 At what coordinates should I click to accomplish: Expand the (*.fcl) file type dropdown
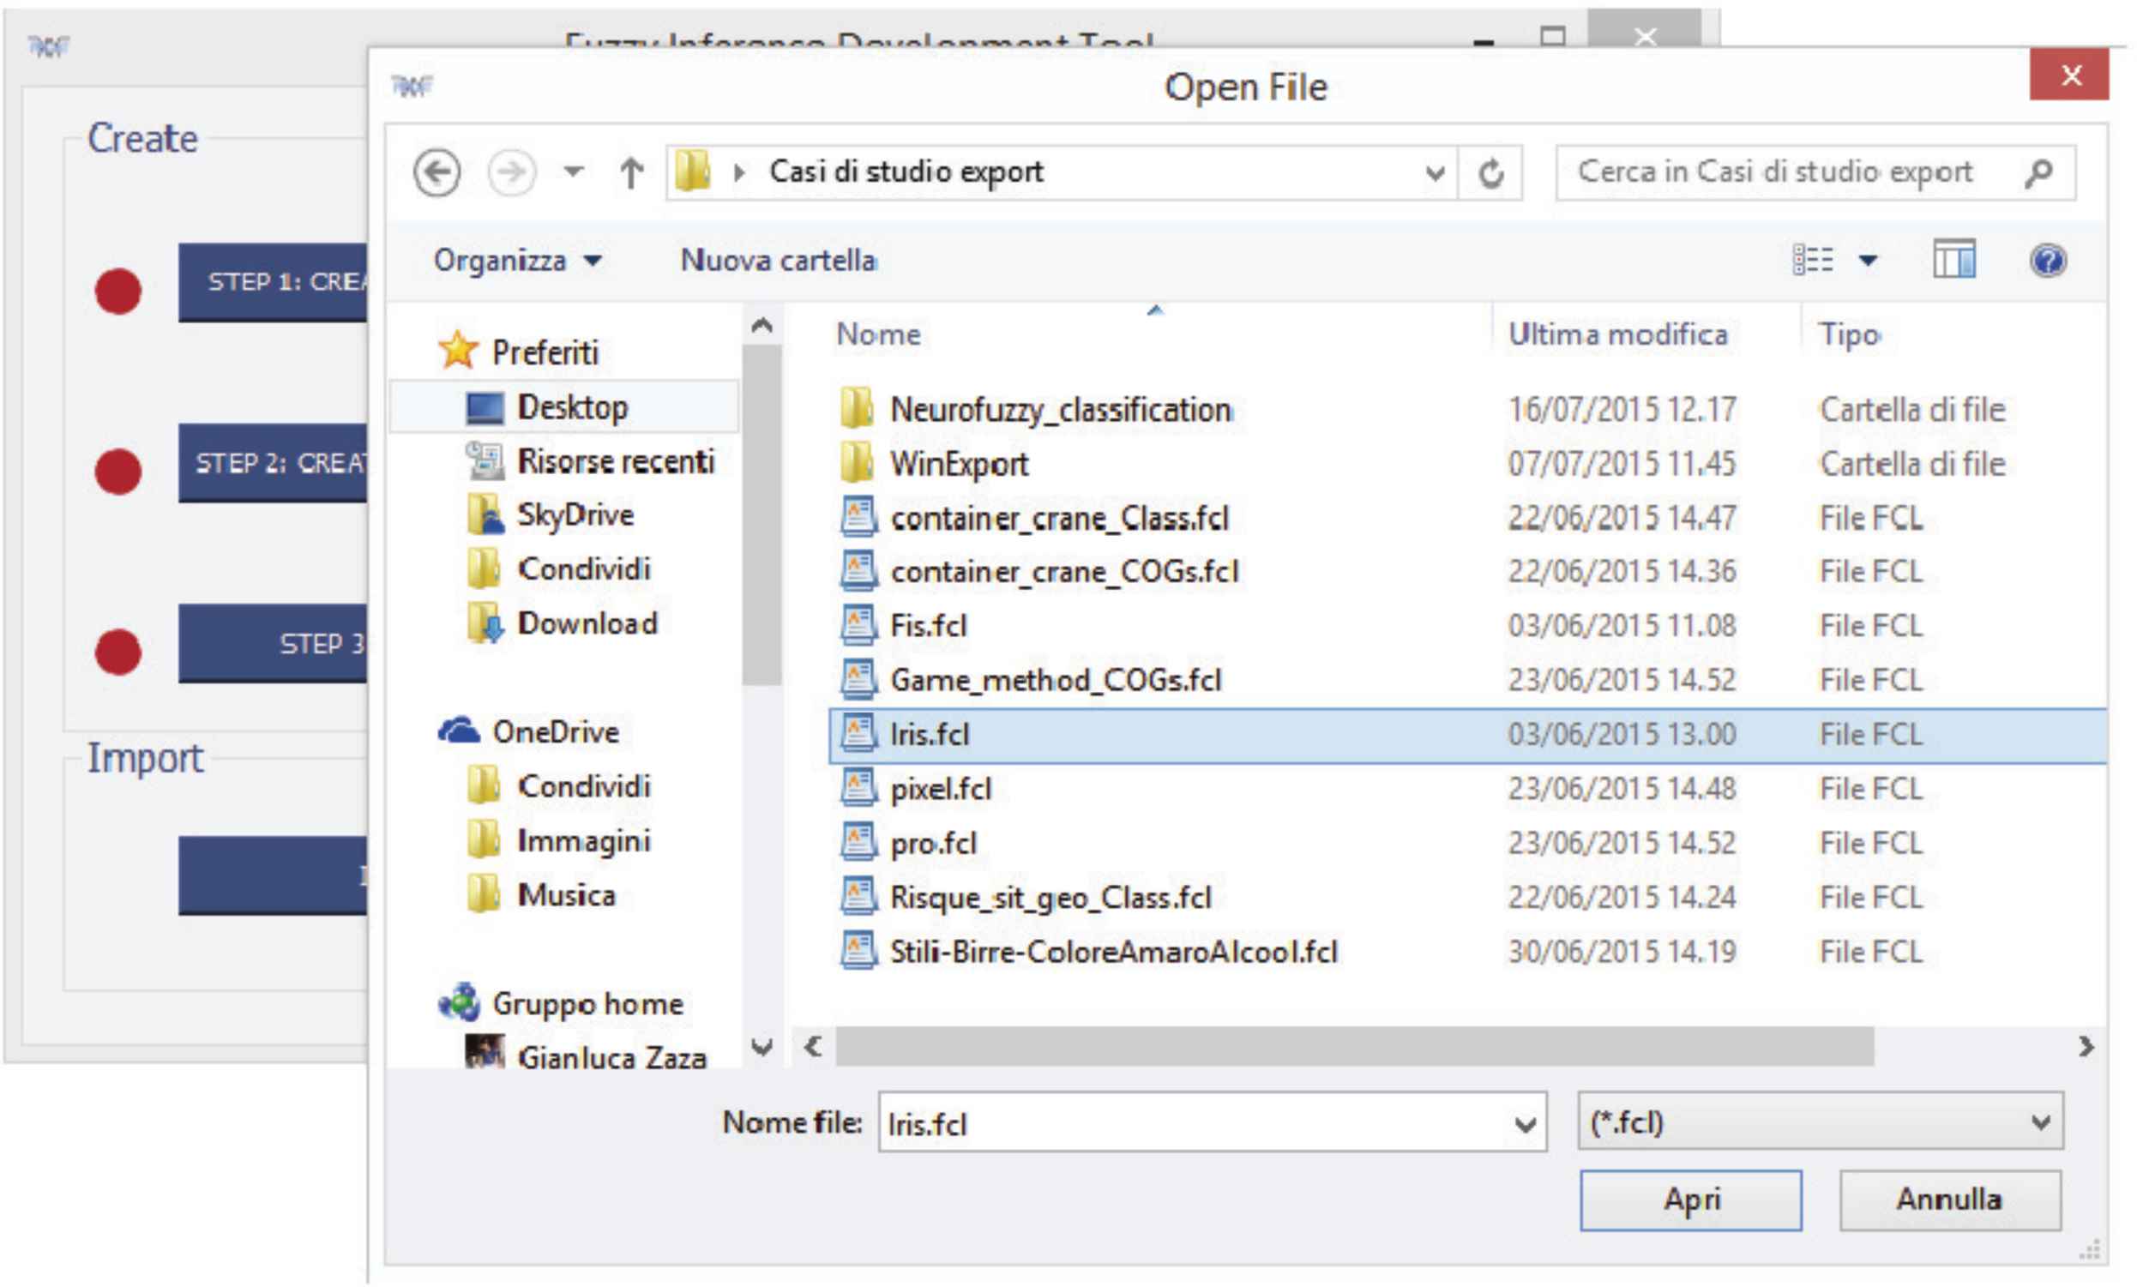click(x=2041, y=1122)
